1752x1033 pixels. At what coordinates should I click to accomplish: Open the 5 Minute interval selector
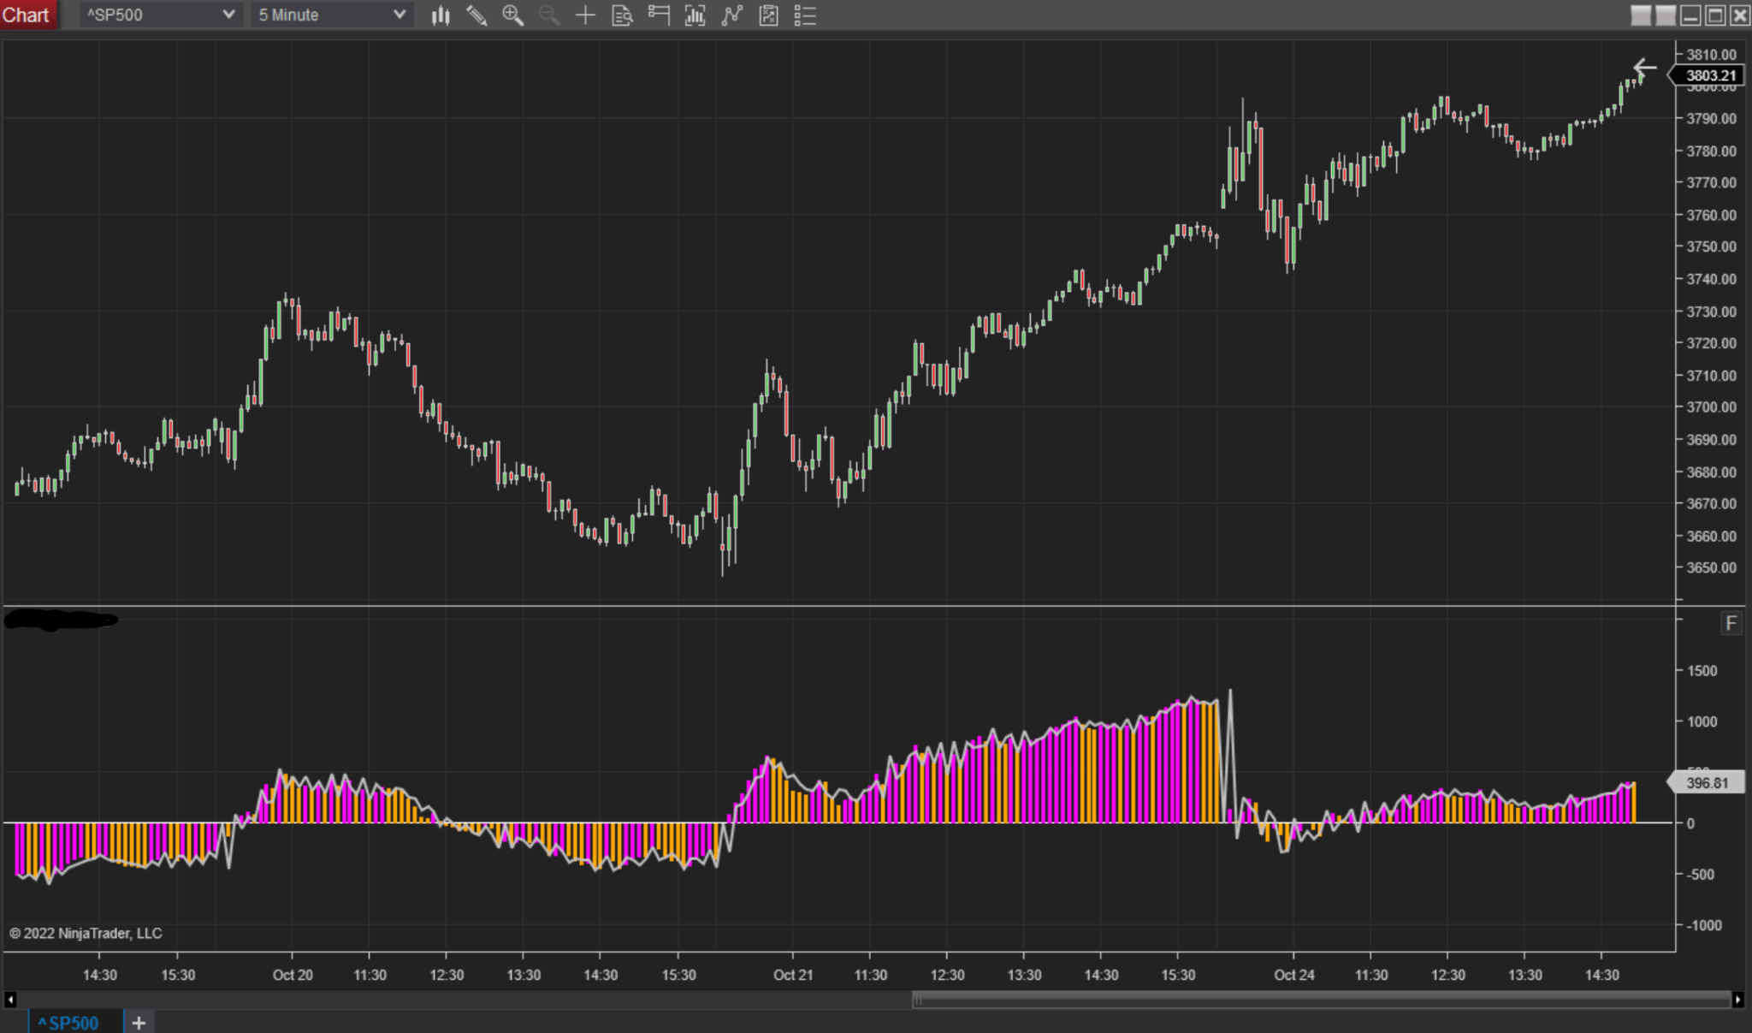pos(325,15)
